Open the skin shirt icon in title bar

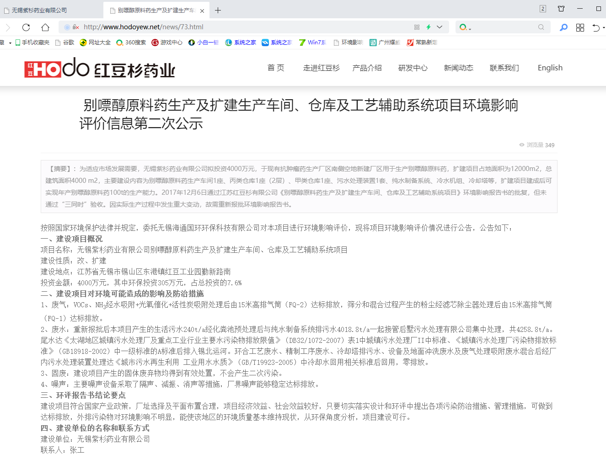561,9
